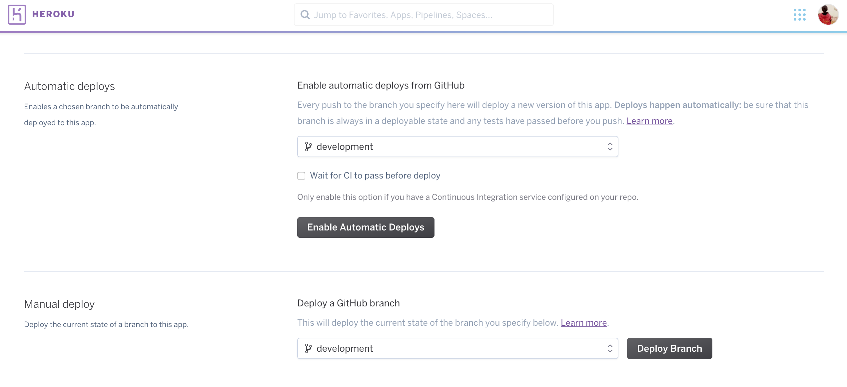Click Manual deploy section heading

click(59, 303)
